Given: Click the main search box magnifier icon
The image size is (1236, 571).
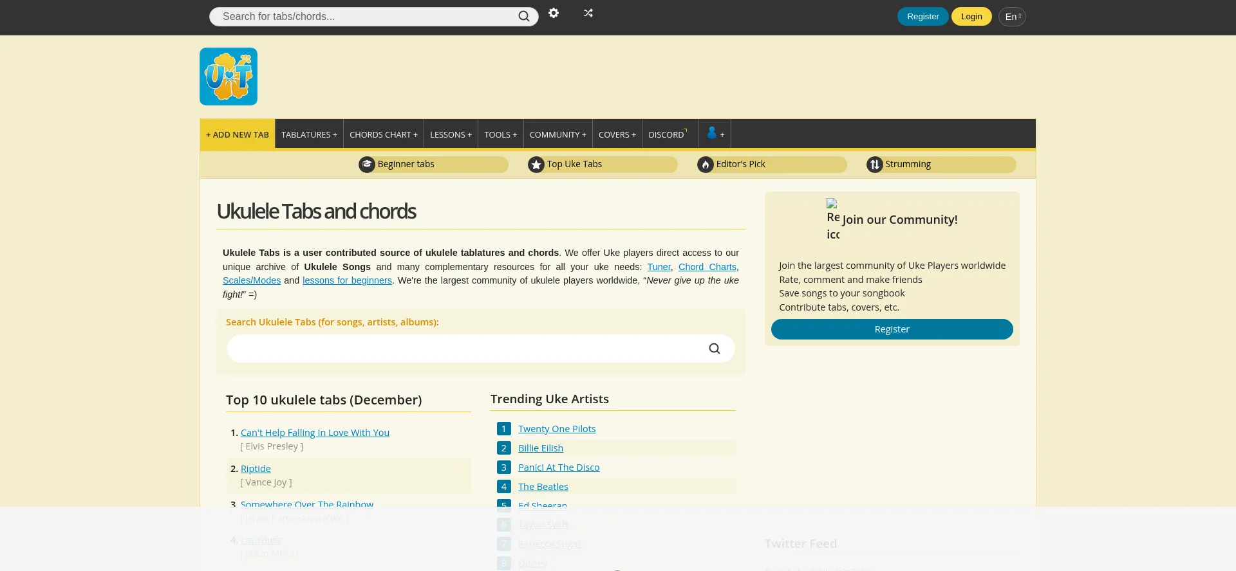Looking at the screenshot, I should click(x=715, y=349).
